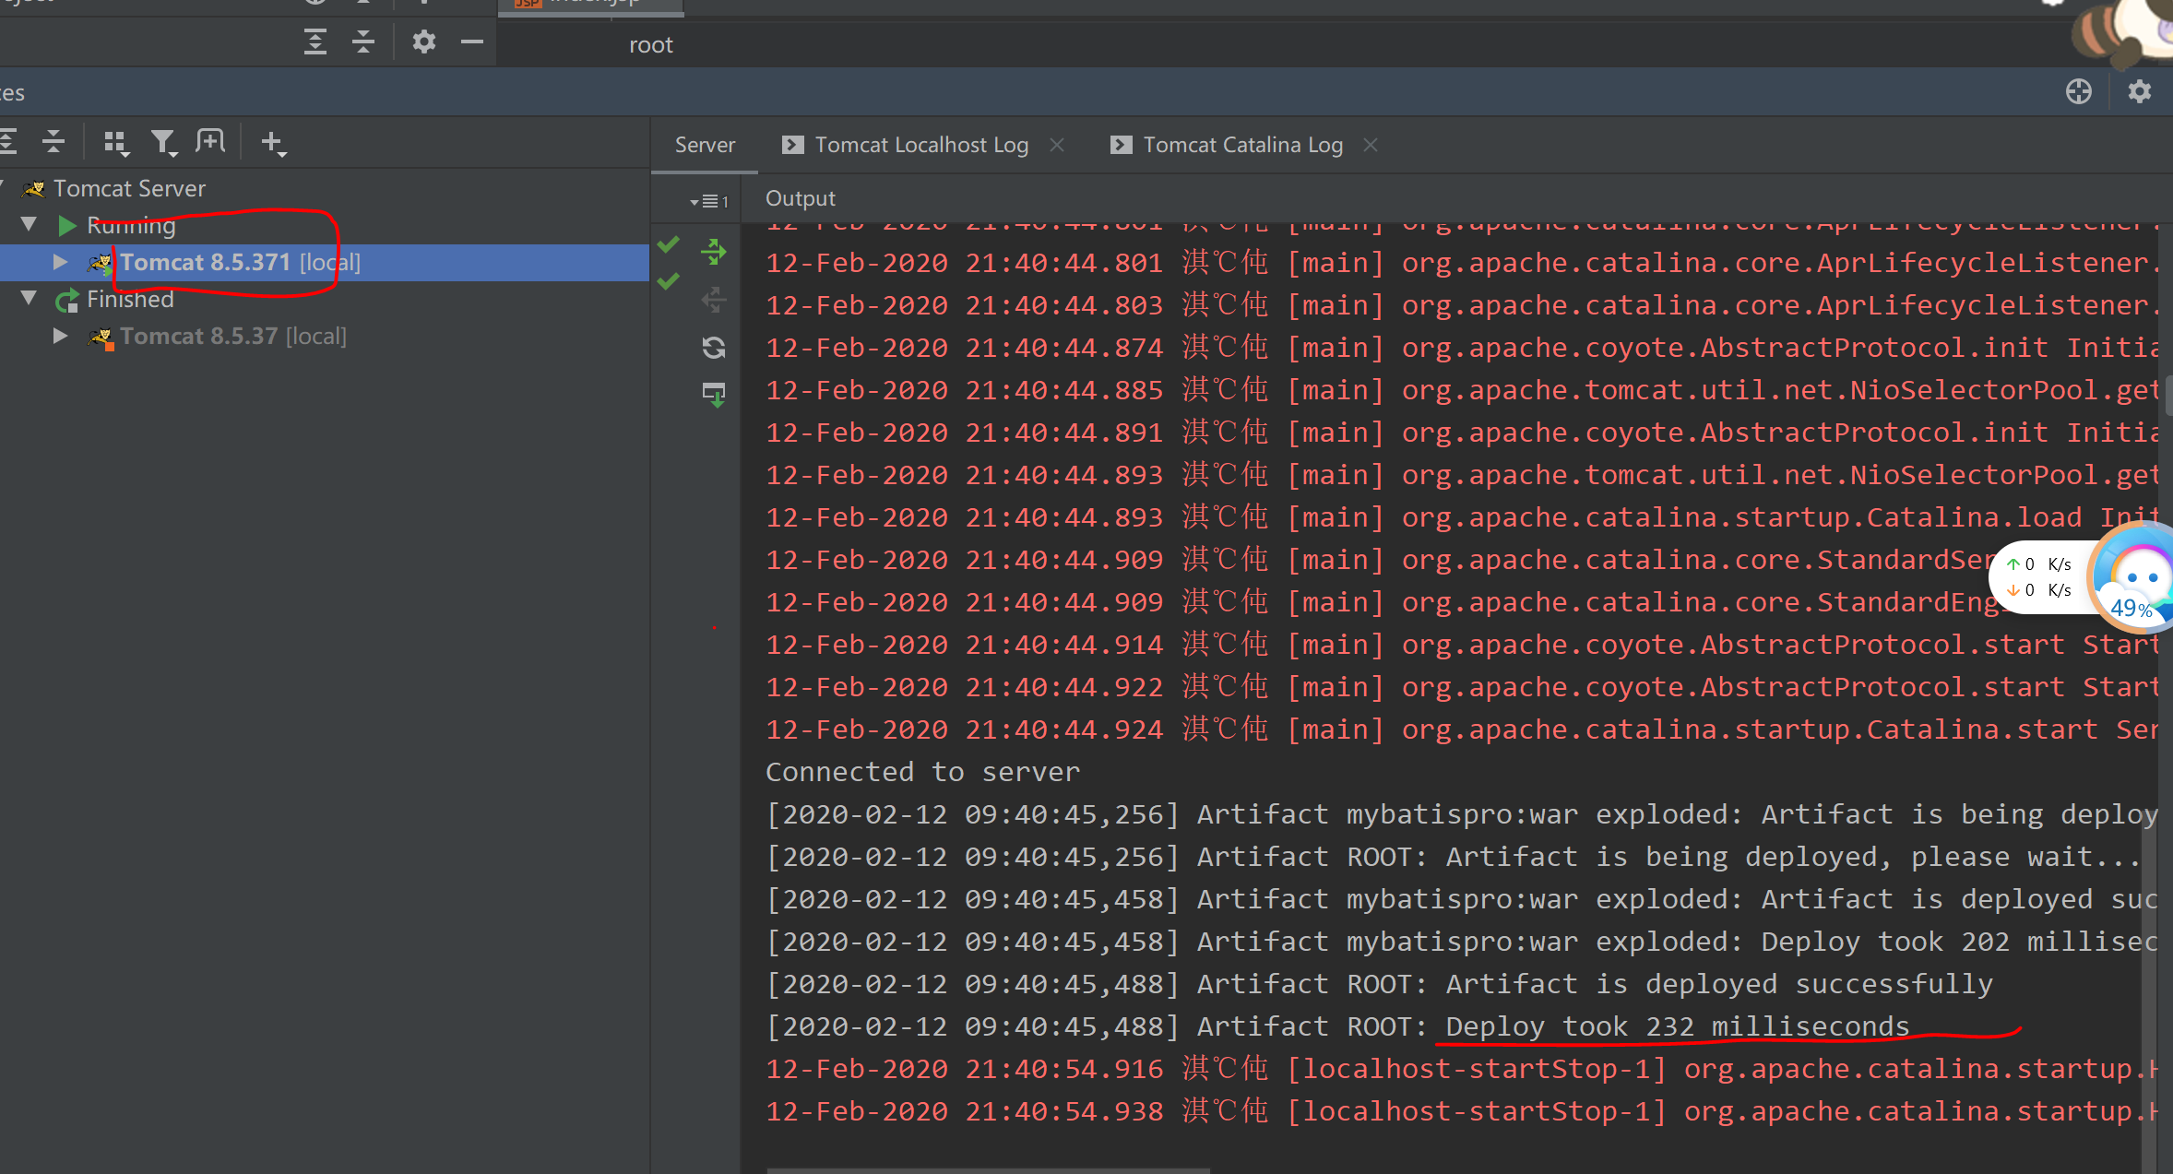Open the Server tab
Screen dimensions: 2173x1174
coord(704,144)
